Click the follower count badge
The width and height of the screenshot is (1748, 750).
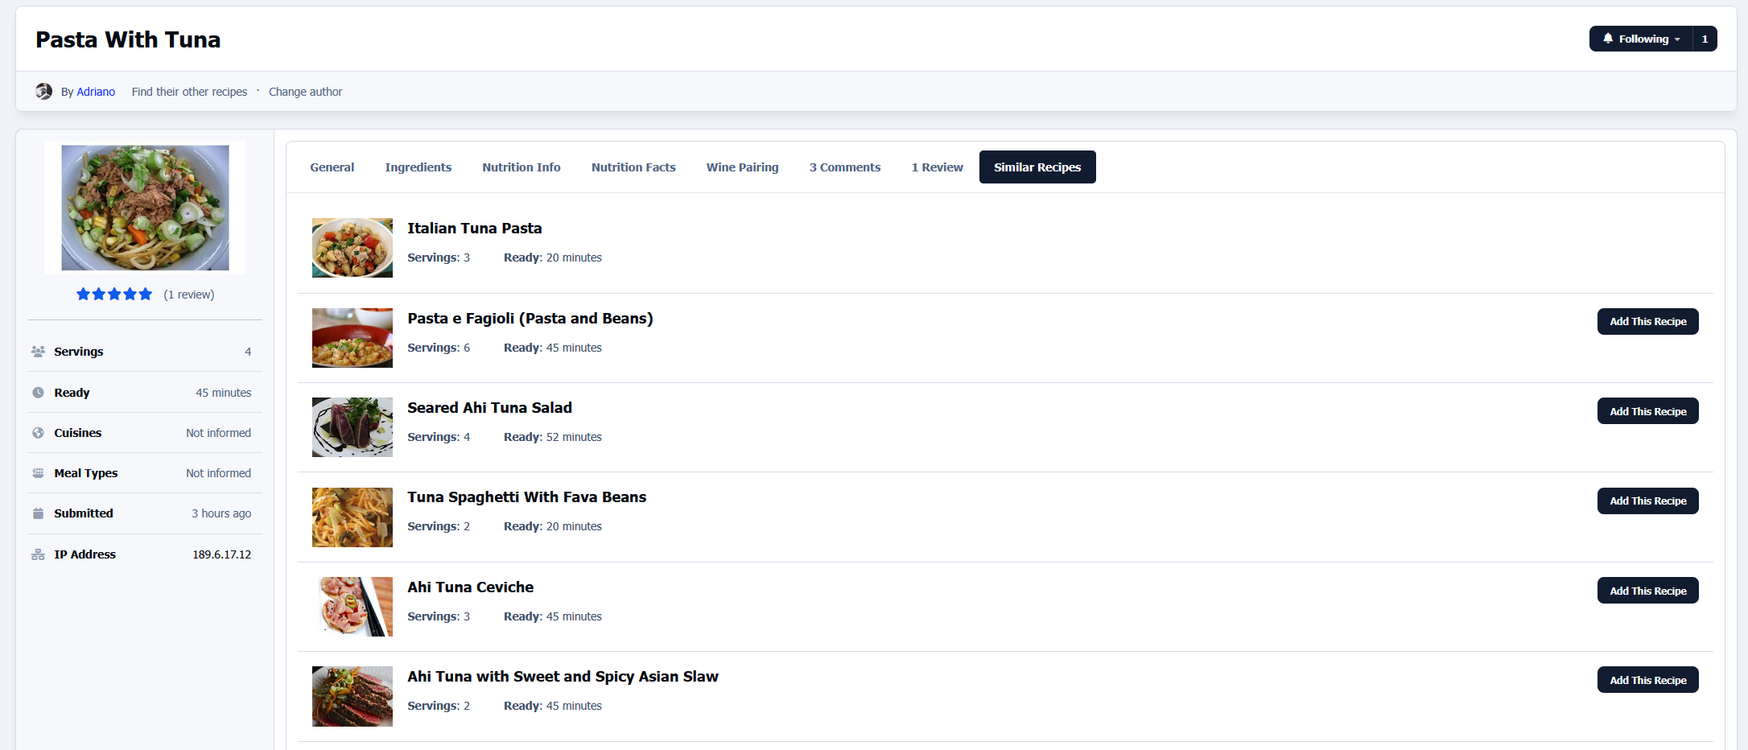pyautogui.click(x=1705, y=39)
